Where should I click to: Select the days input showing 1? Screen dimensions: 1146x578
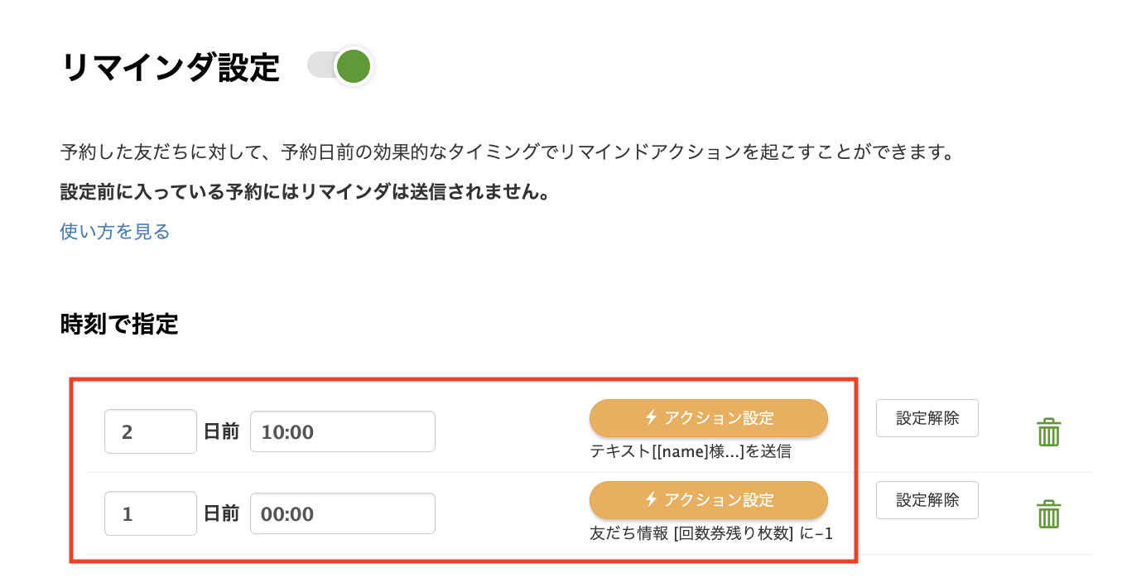pos(150,513)
